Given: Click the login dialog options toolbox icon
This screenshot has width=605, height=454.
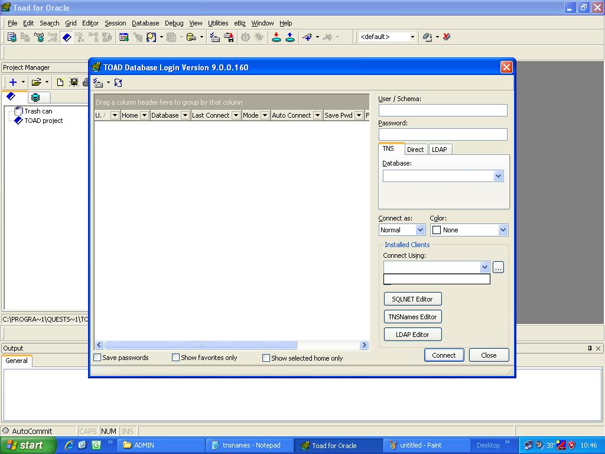Looking at the screenshot, I should tap(98, 83).
